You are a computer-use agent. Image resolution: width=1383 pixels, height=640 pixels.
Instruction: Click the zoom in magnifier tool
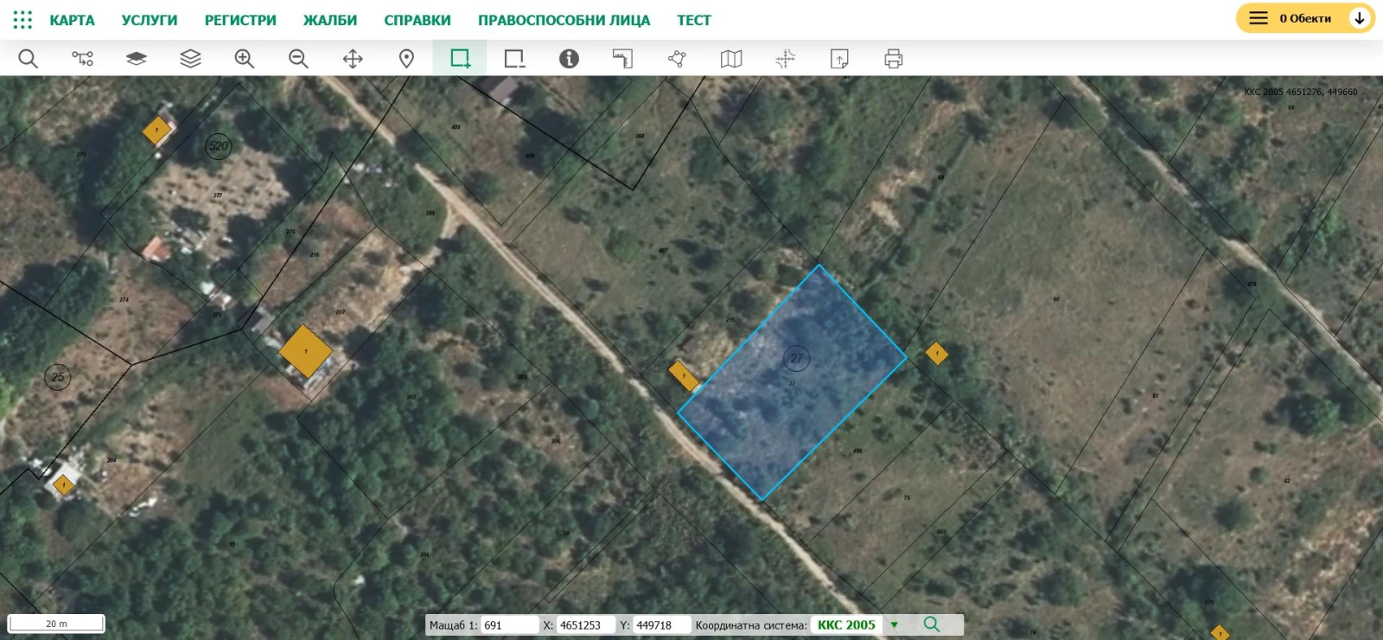click(245, 59)
